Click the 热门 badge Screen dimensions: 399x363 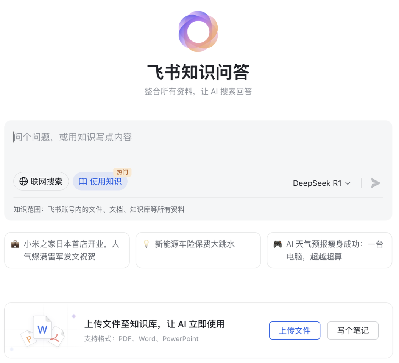click(122, 172)
